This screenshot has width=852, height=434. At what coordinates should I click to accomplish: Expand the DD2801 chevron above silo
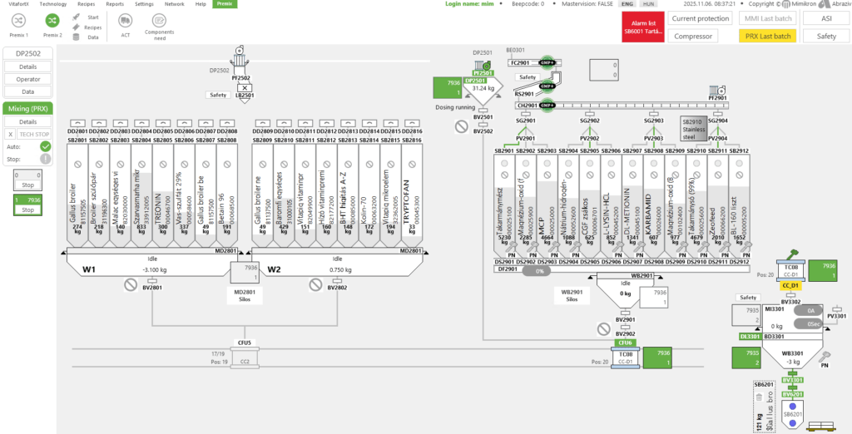pyautogui.click(x=77, y=122)
